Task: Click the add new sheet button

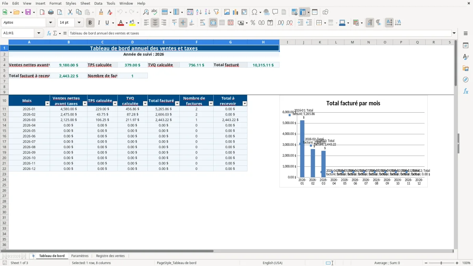Action: (33, 256)
